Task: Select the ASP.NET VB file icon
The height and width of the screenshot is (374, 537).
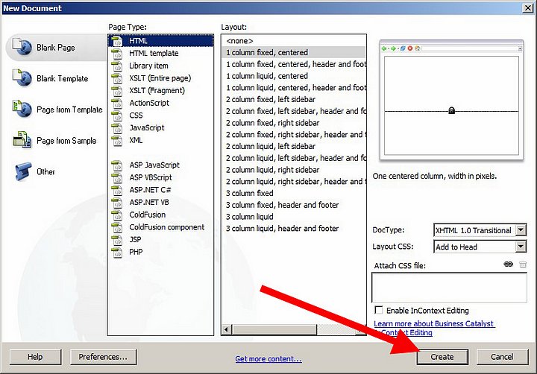Action: coord(117,203)
